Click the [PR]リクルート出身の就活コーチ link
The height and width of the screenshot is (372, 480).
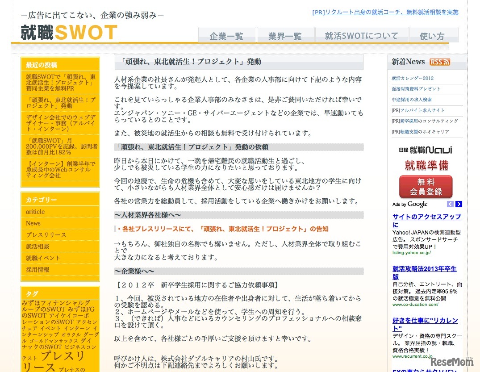point(384,12)
